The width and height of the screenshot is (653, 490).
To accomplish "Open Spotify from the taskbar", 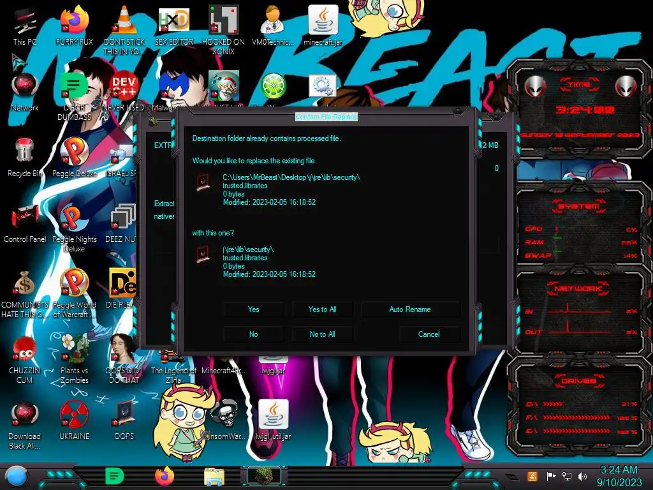I will pyautogui.click(x=115, y=476).
